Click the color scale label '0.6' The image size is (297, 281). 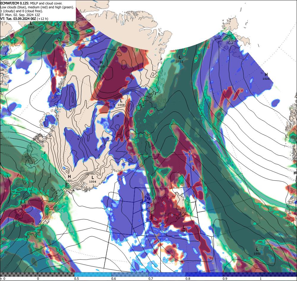pos(114,279)
